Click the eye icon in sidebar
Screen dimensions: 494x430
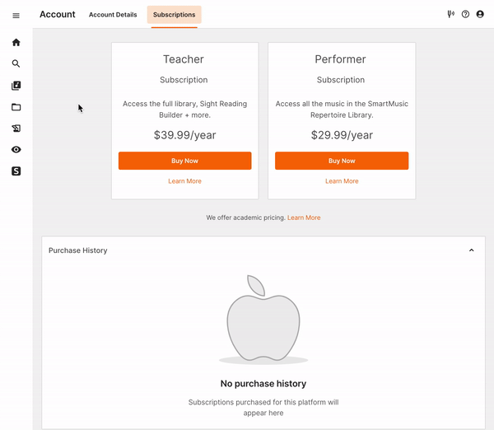16,150
